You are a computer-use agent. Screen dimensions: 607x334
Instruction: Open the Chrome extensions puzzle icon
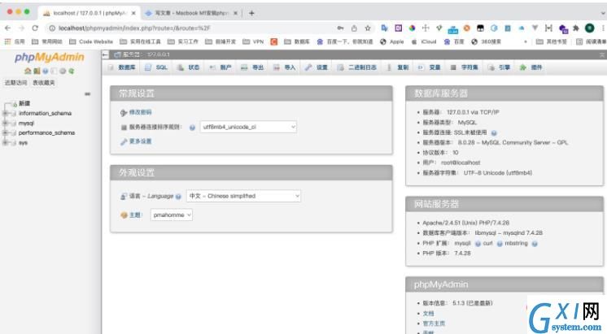click(x=576, y=28)
